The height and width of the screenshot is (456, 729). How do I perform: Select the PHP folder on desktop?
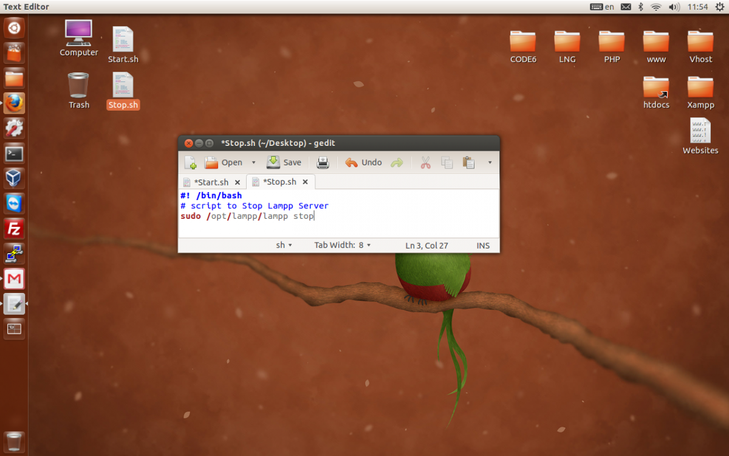pyautogui.click(x=612, y=47)
